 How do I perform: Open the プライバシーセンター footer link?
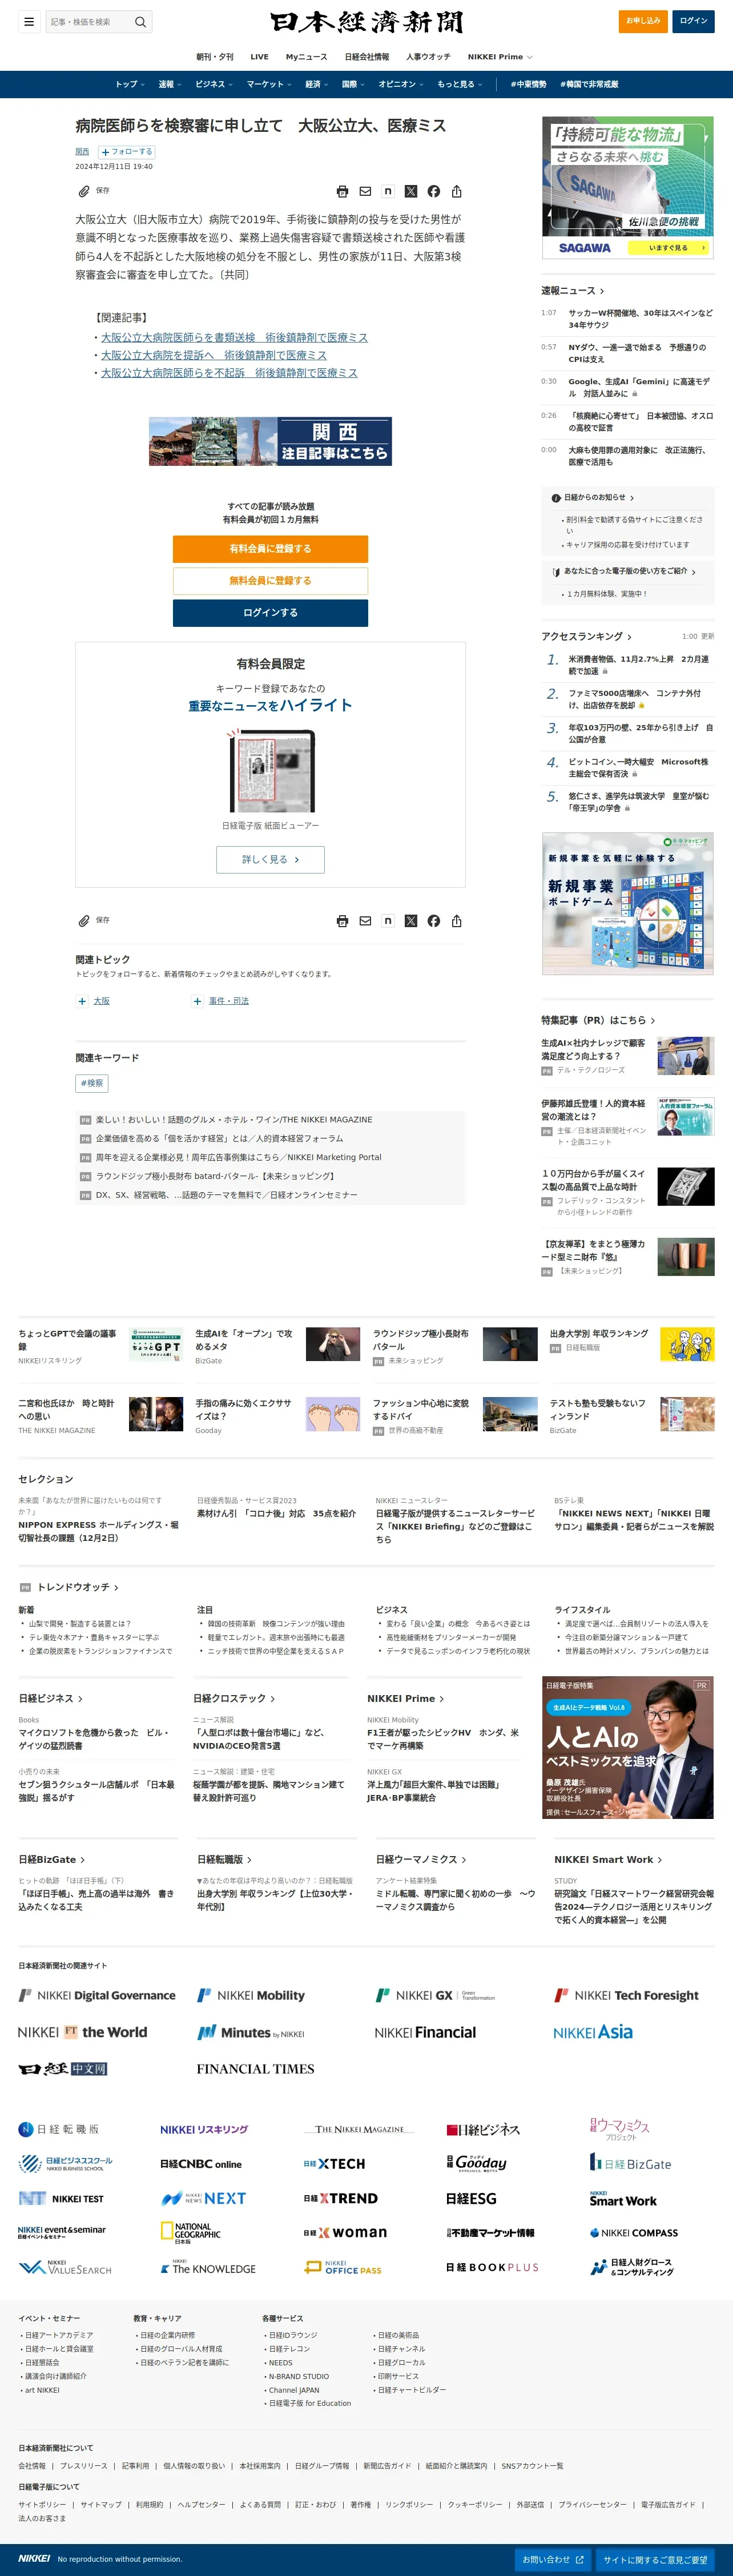pyautogui.click(x=593, y=2505)
